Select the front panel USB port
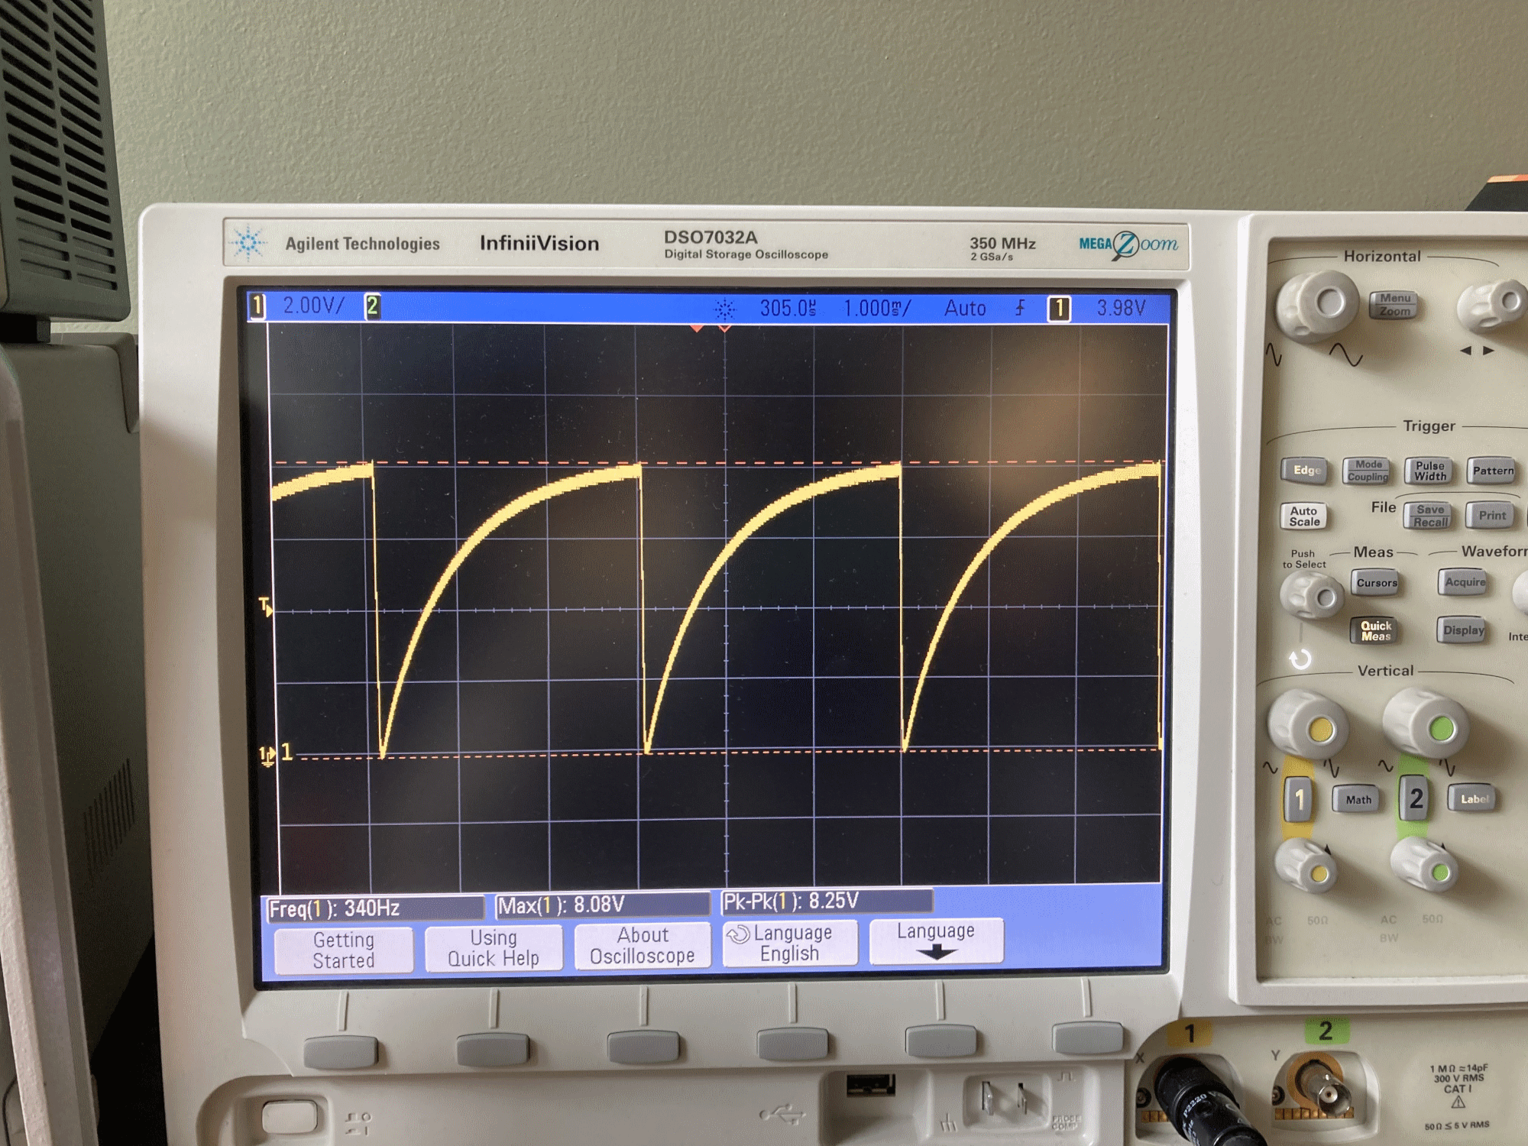 coord(870,1084)
